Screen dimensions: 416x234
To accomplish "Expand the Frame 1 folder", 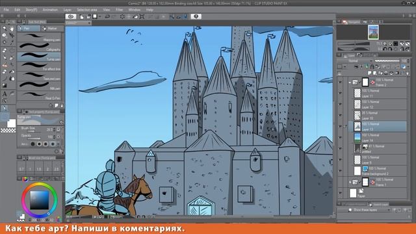I will coord(350,182).
